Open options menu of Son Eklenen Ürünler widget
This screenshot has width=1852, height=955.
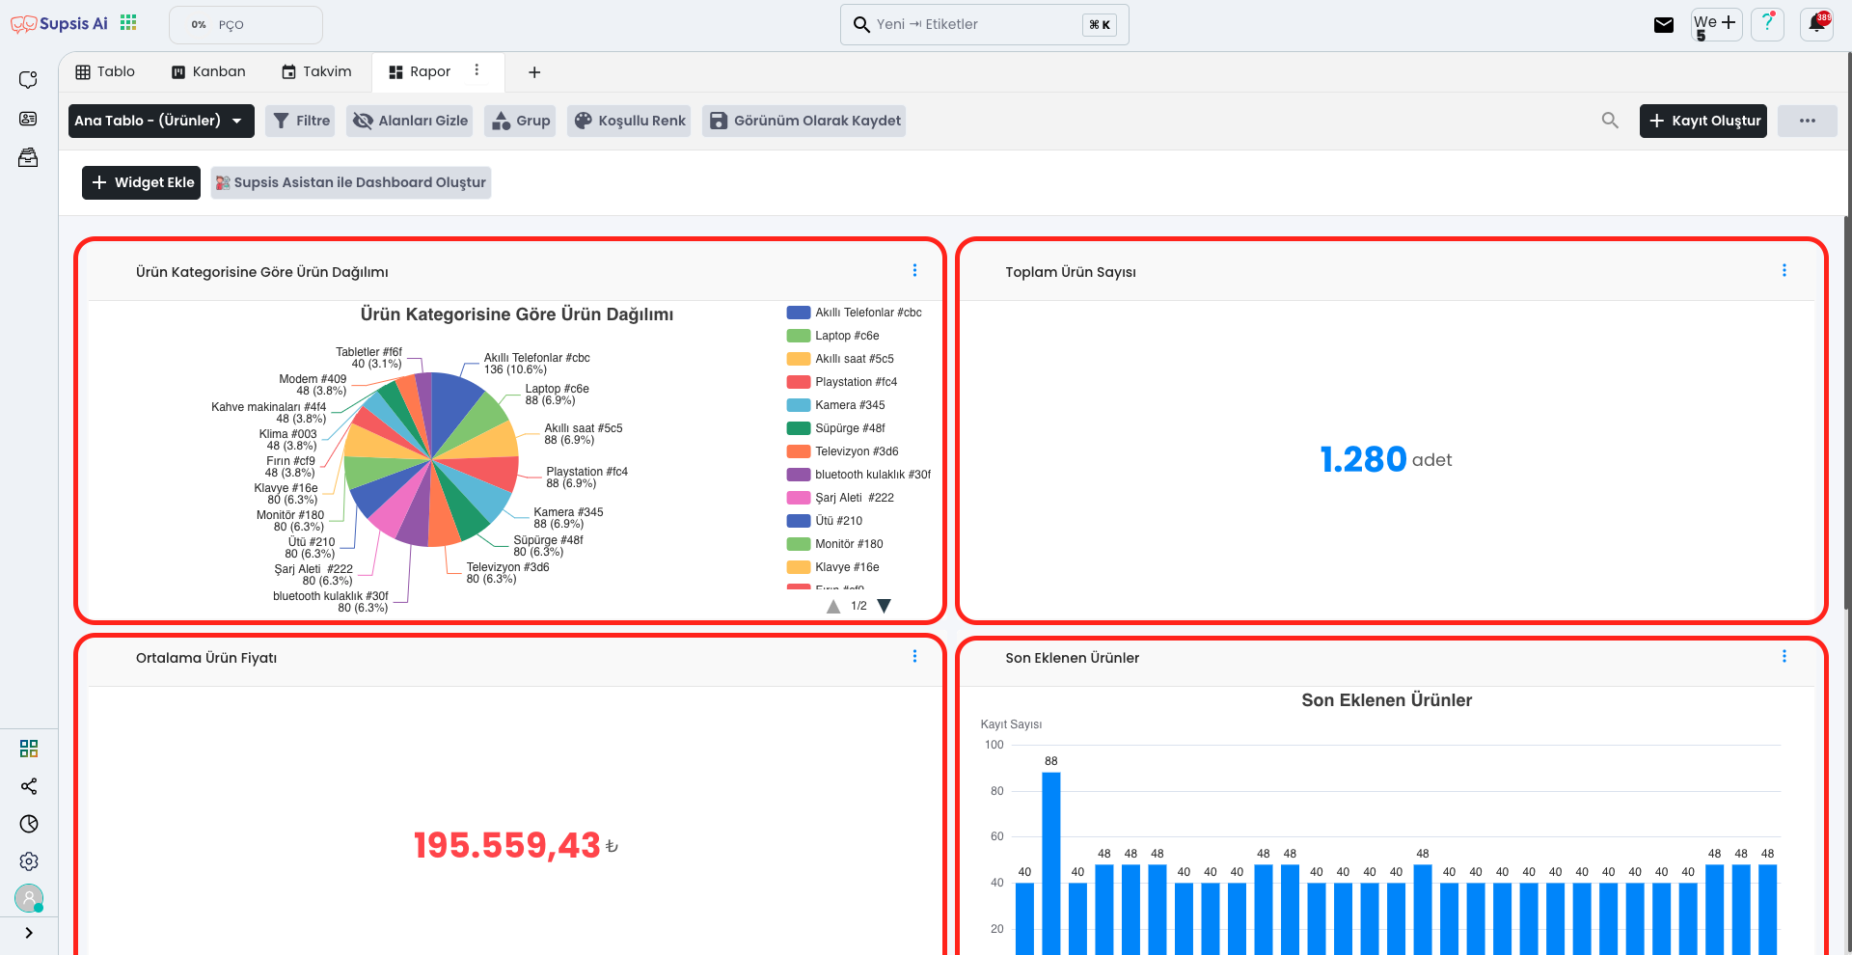point(1784,657)
